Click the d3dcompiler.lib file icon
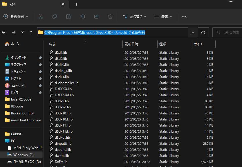Viewport: 242px width, 167px height. [x=51, y=83]
